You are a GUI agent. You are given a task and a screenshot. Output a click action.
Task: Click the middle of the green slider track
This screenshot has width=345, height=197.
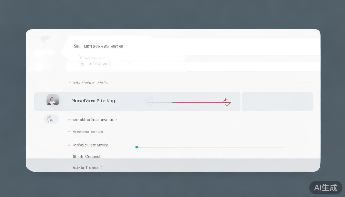[x=210, y=147]
